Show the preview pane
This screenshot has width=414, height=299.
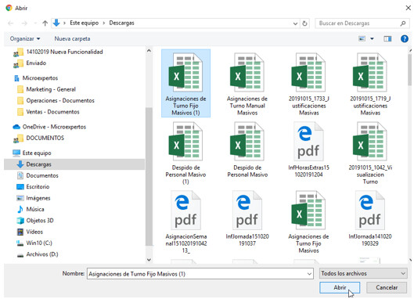(x=387, y=39)
